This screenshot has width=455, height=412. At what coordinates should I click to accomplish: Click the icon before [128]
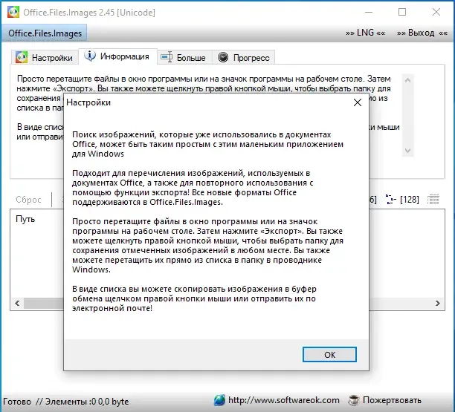pos(391,200)
